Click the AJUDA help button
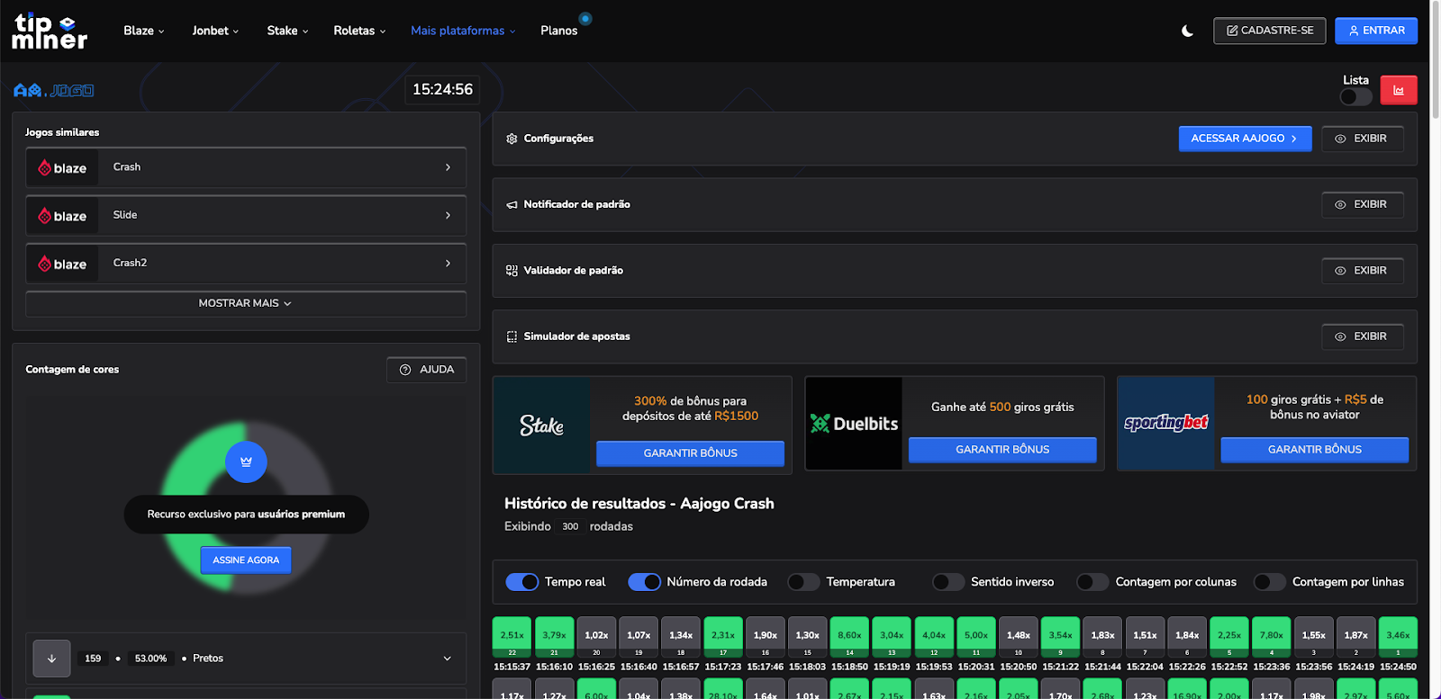Screen dimensions: 1441x699 pos(427,370)
